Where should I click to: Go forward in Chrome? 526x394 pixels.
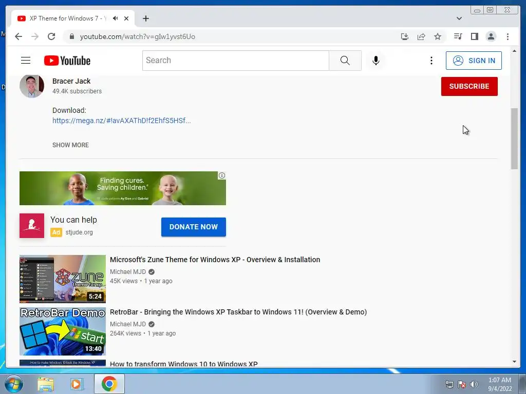(35, 36)
